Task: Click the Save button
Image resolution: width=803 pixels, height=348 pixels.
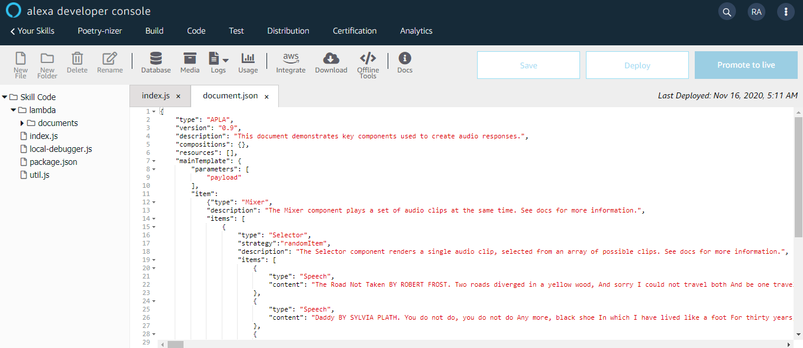Action: coord(528,65)
